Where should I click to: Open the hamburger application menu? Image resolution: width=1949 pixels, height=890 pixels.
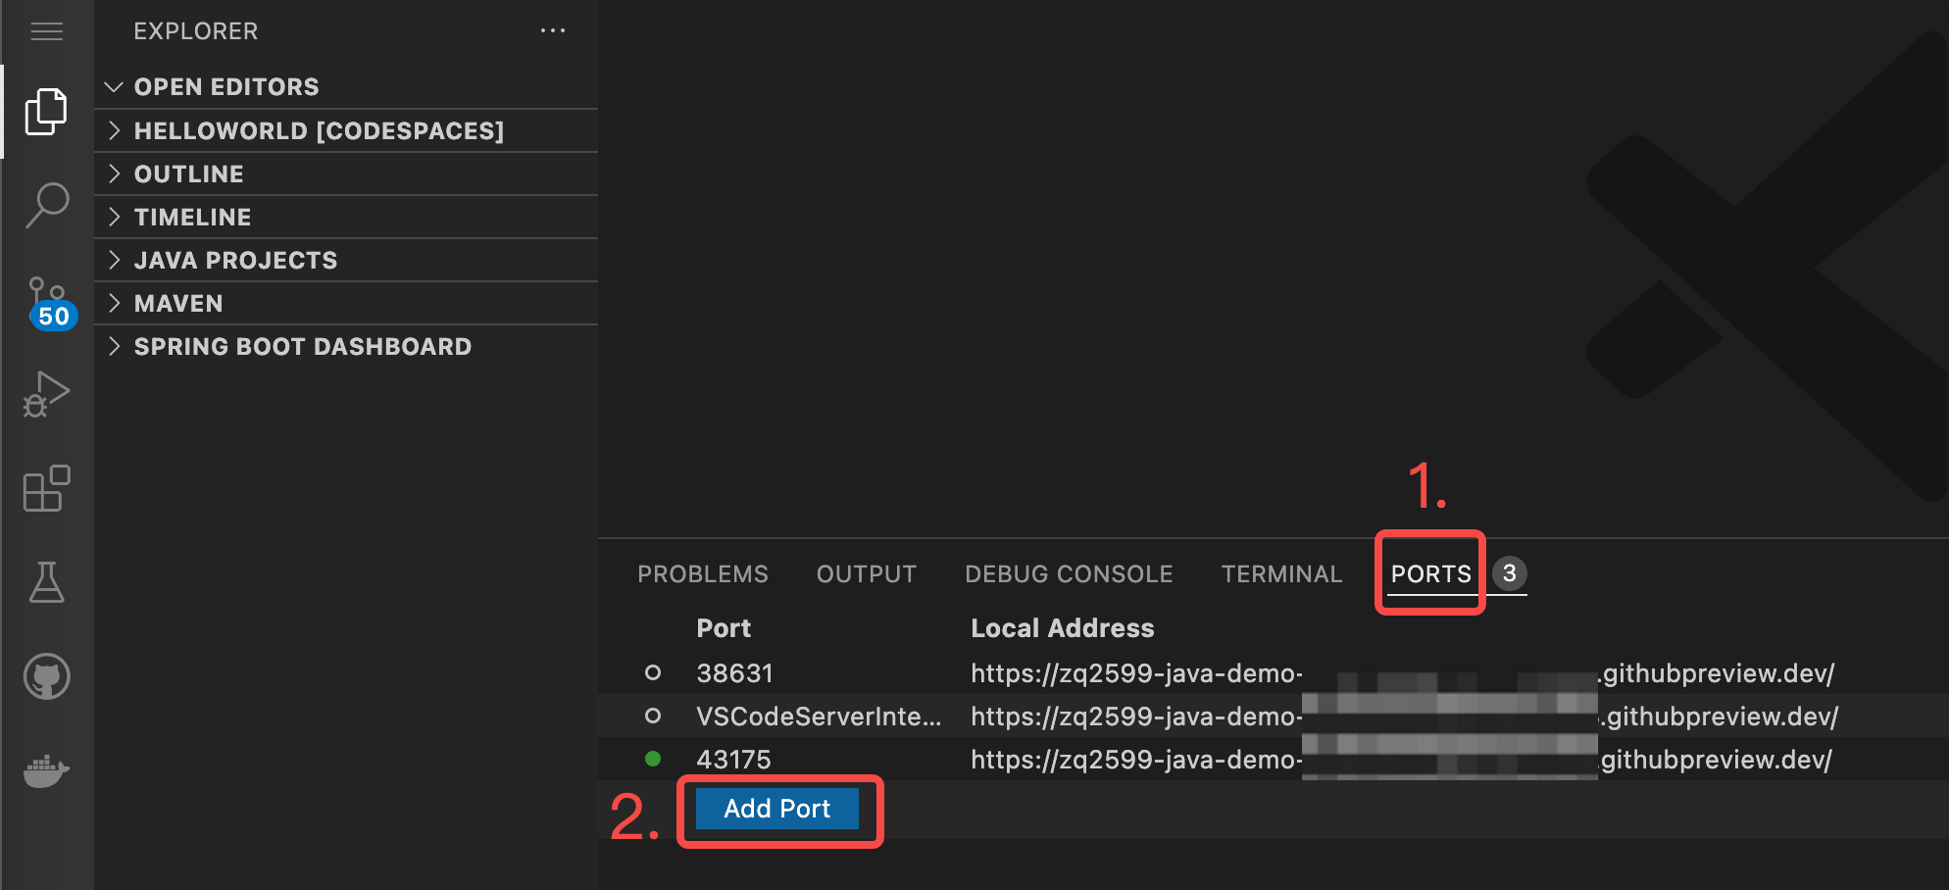46,31
